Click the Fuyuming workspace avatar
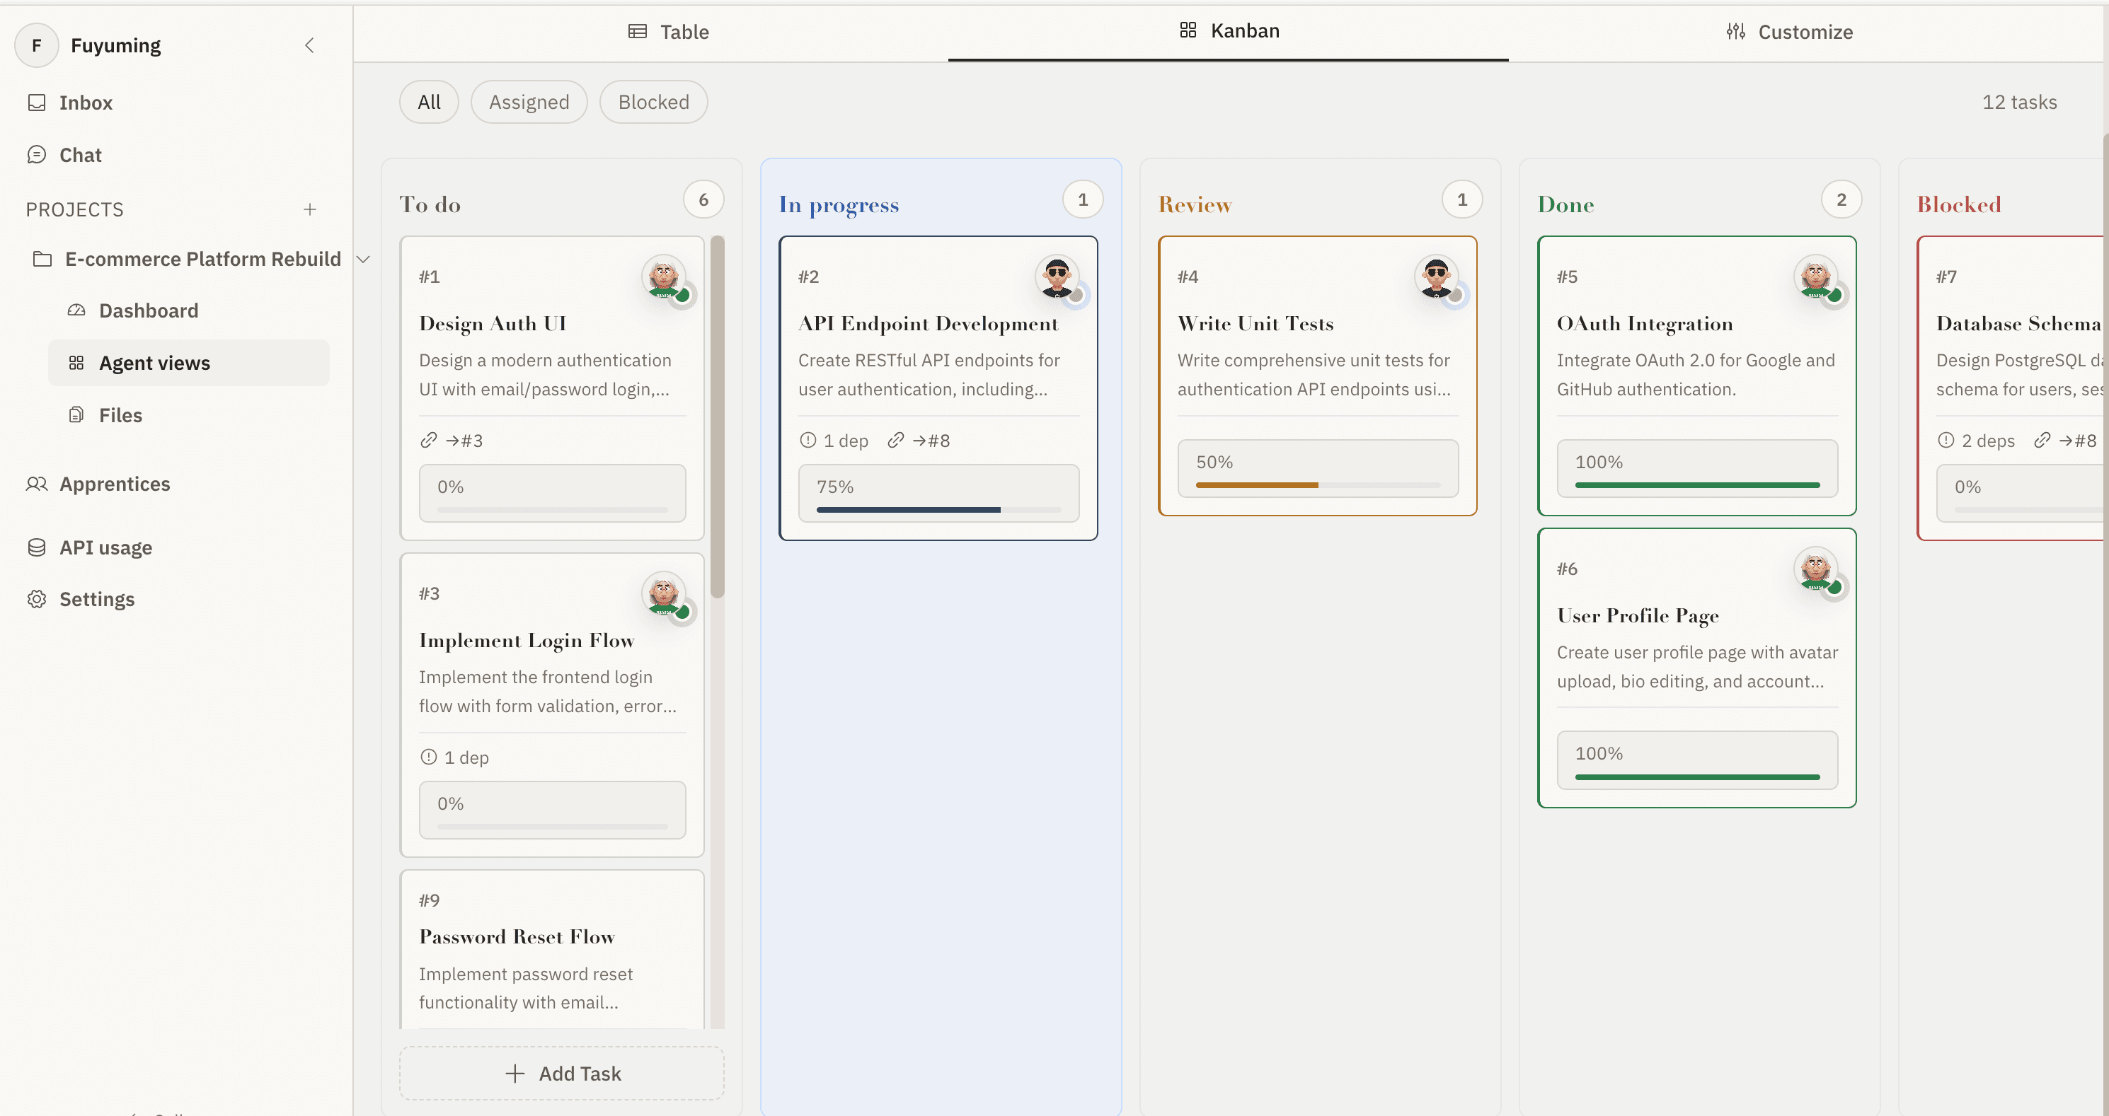The height and width of the screenshot is (1116, 2109). coord(37,45)
